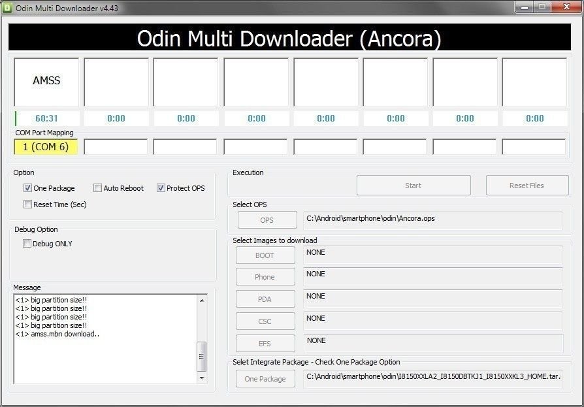This screenshot has width=584, height=407.
Task: Click the EFS path field showing NONE
Action: tap(433, 343)
